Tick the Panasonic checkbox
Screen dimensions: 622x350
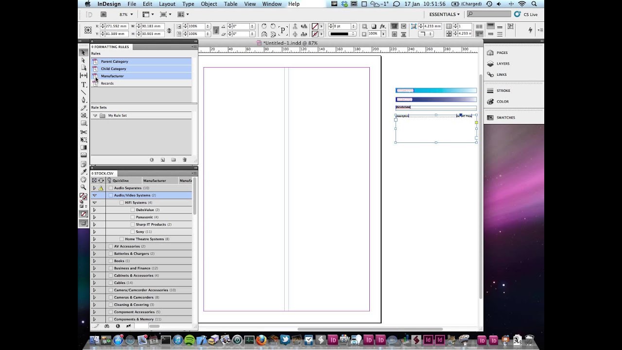133,217
